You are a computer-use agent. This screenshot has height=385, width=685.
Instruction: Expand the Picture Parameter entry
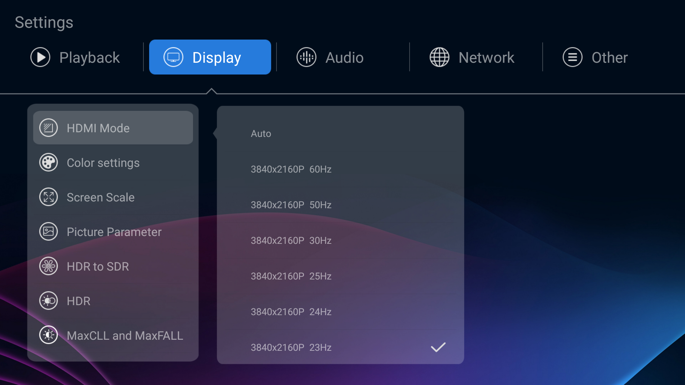(x=113, y=232)
